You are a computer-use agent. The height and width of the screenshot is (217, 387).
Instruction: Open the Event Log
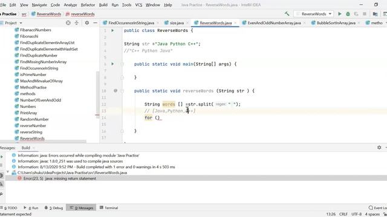(377, 208)
